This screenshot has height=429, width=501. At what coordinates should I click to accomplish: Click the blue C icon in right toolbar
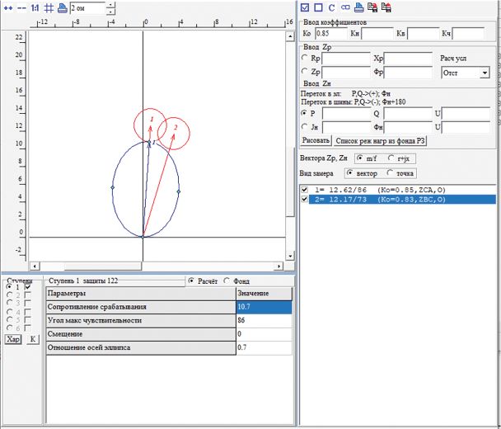[331, 7]
